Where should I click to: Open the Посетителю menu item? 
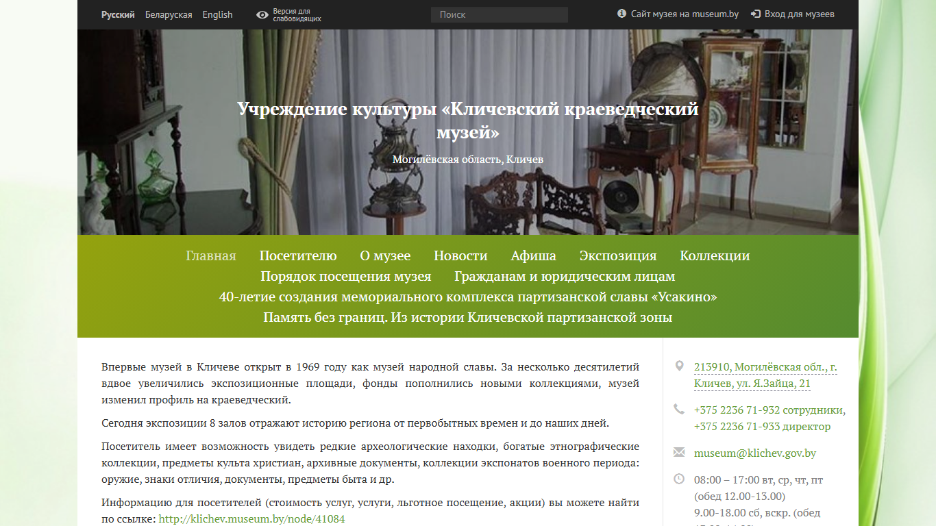tap(298, 255)
